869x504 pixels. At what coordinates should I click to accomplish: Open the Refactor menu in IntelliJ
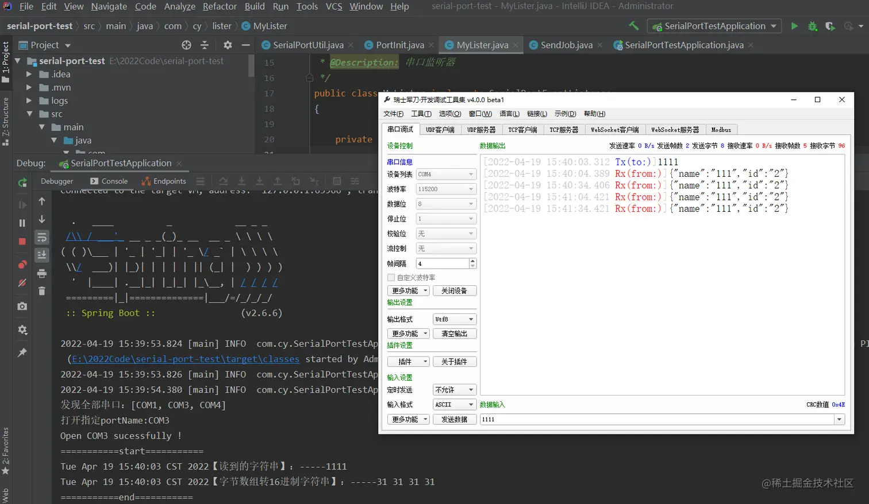(220, 6)
